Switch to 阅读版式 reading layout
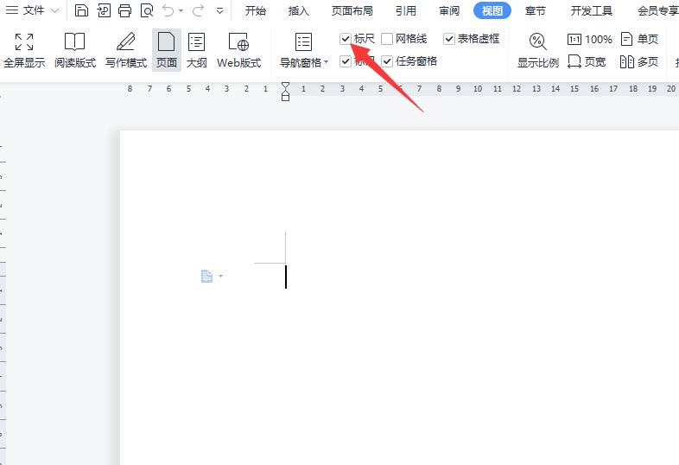Viewport: 679px width, 465px height. click(75, 50)
